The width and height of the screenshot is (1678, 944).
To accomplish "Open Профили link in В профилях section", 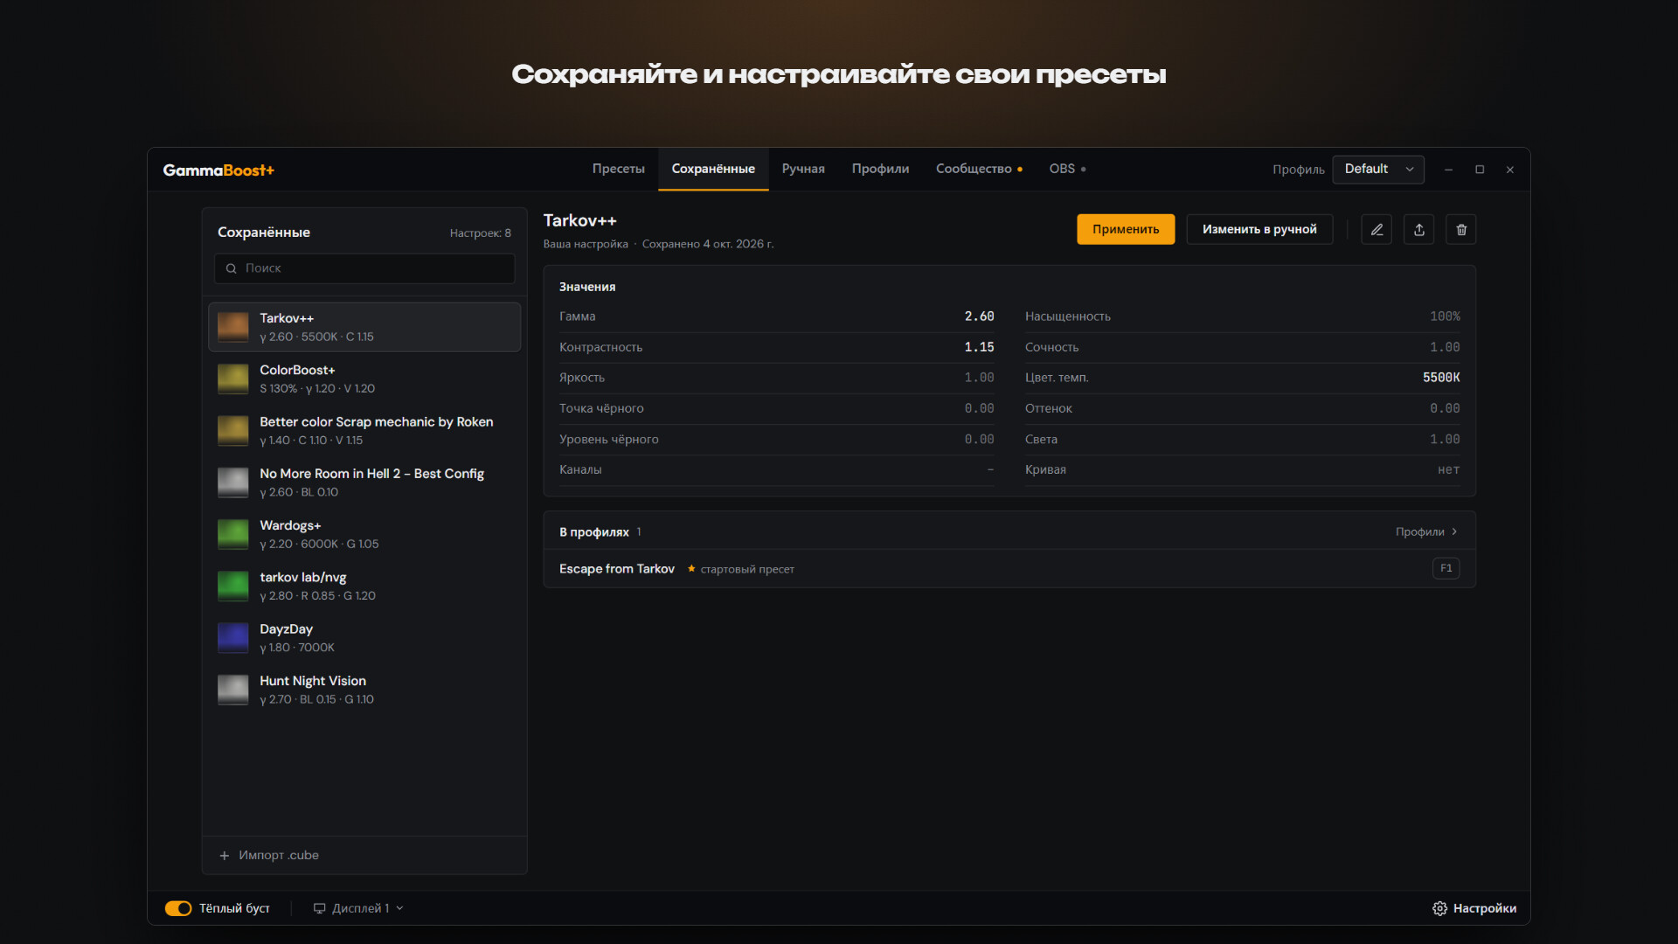I will (x=1426, y=532).
